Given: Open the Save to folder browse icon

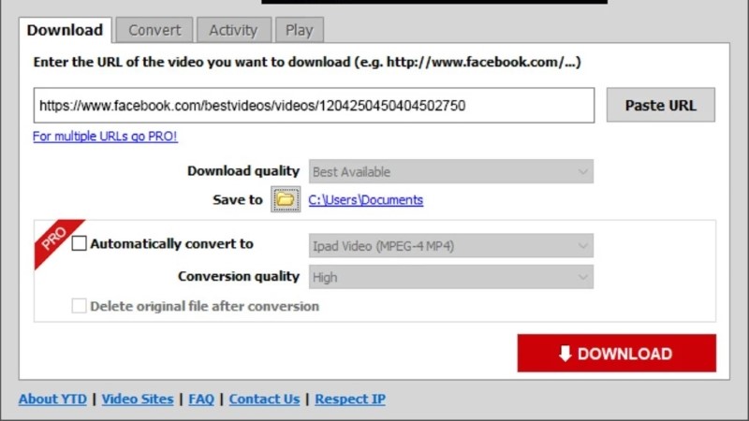Looking at the screenshot, I should pos(286,199).
